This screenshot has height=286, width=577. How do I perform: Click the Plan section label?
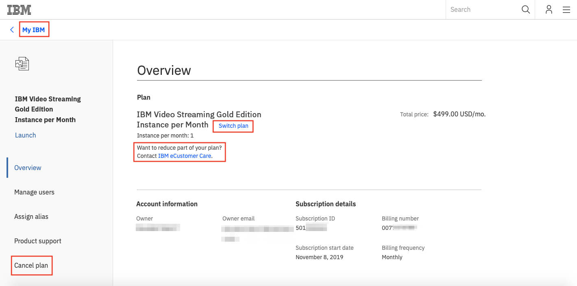click(x=144, y=97)
